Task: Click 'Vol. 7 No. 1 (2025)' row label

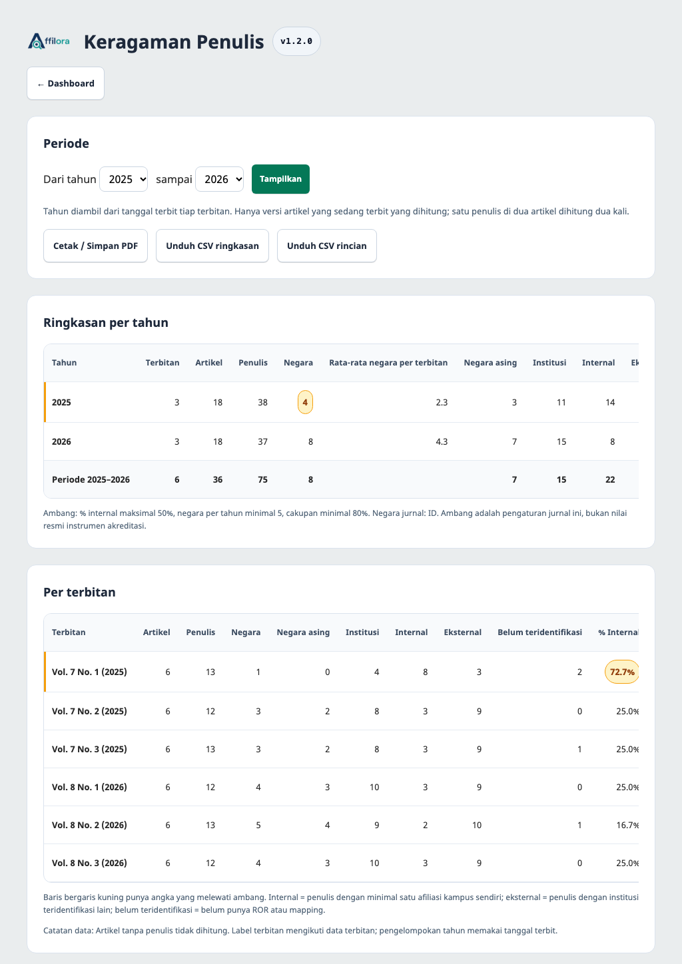Action: [89, 672]
